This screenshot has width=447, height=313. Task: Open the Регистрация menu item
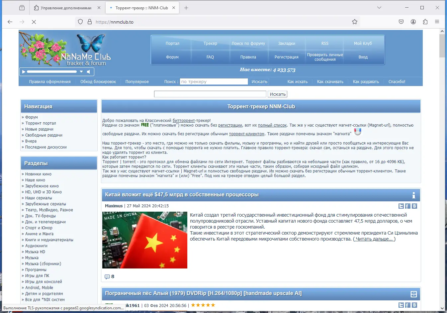tap(287, 57)
